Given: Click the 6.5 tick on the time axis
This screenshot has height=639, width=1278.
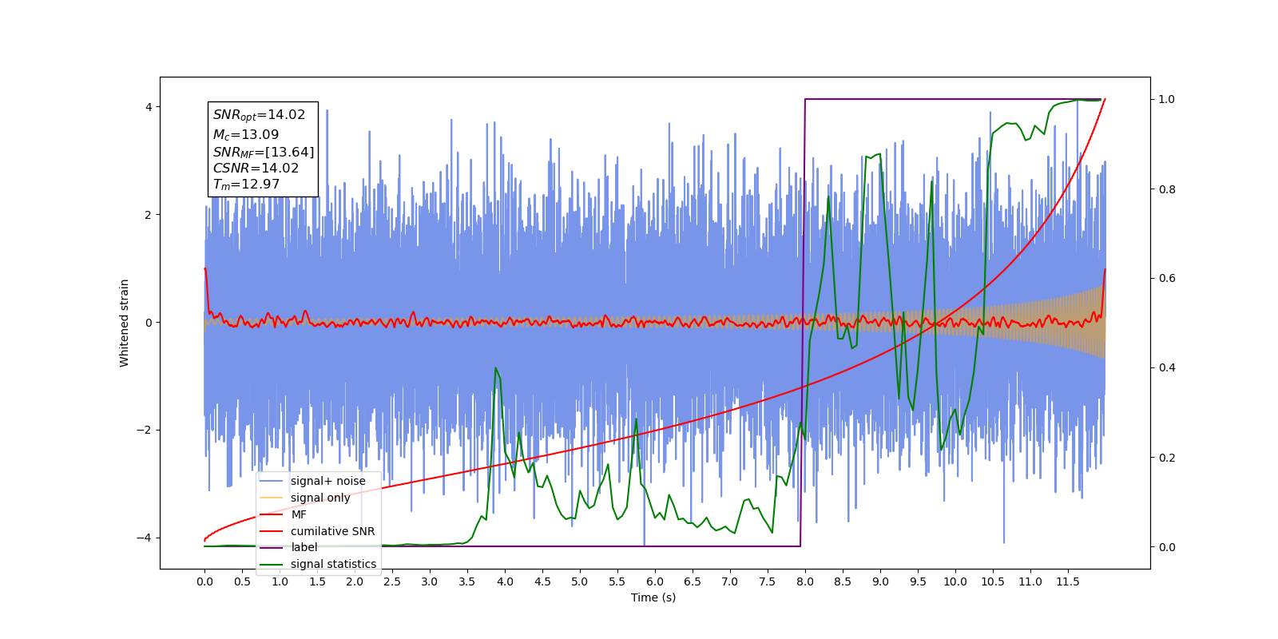Looking at the screenshot, I should click(693, 581).
